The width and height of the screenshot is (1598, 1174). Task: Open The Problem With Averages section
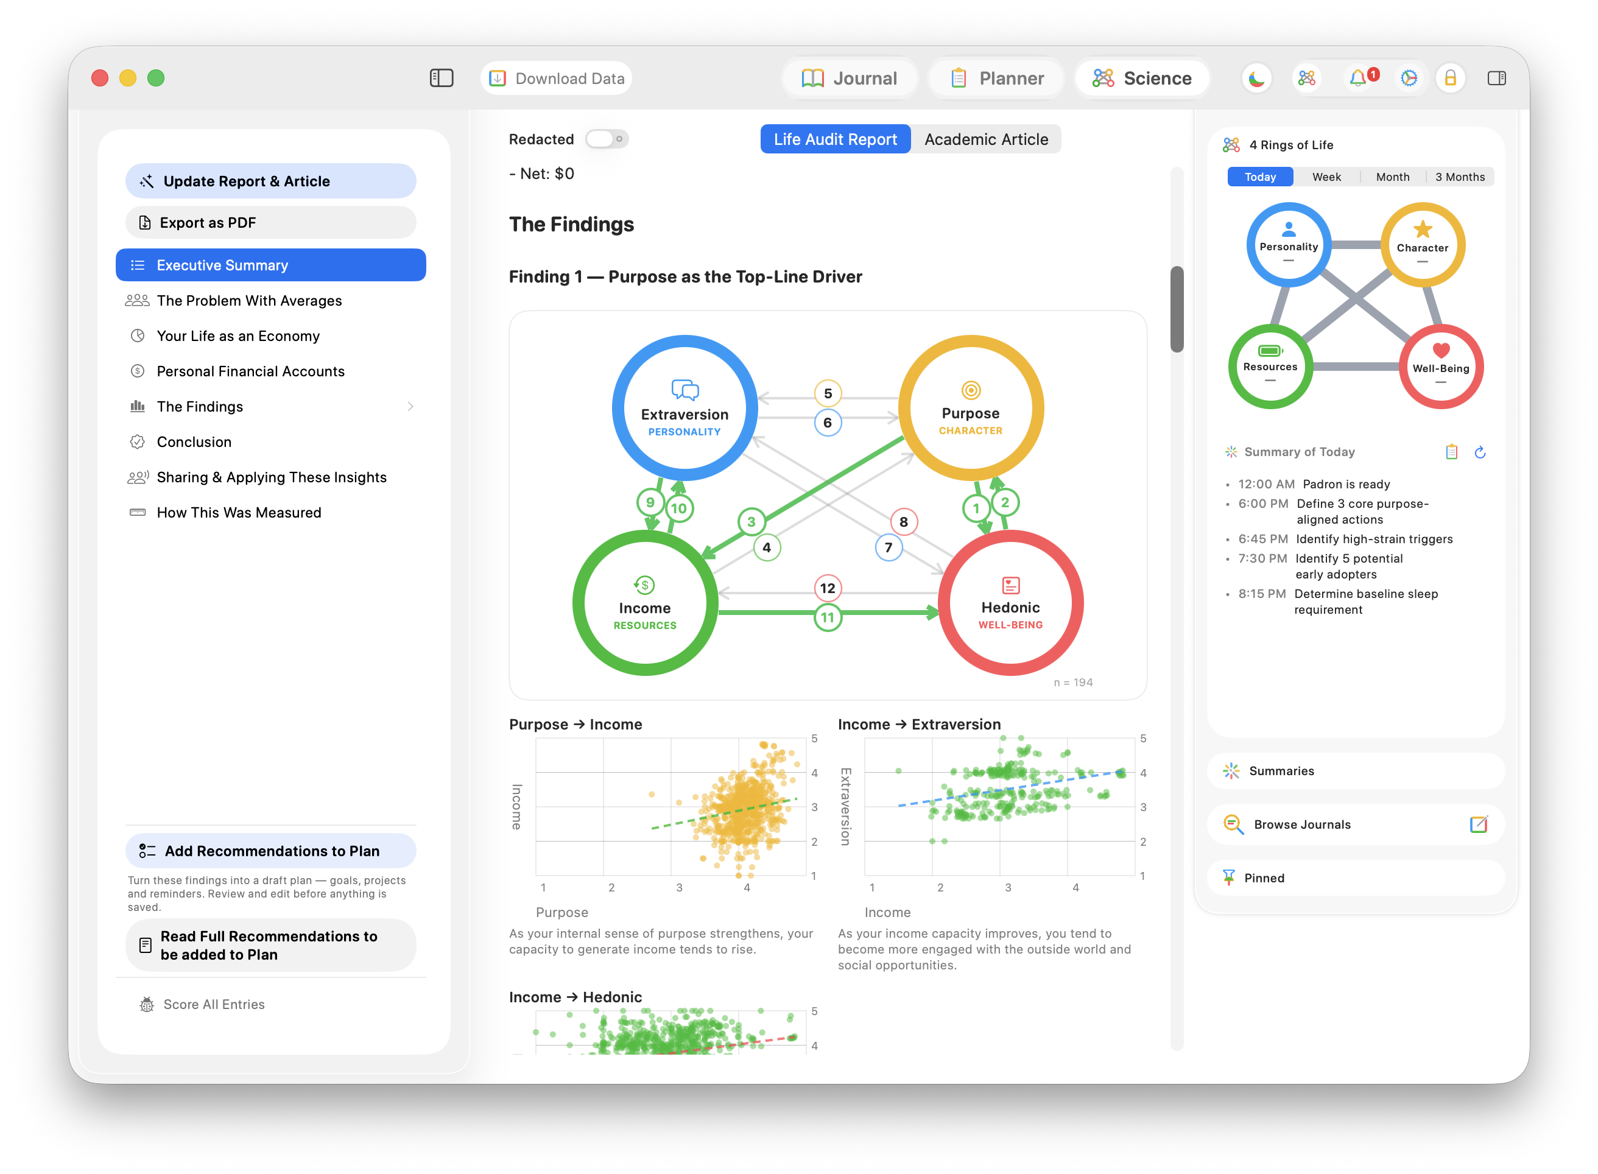click(x=271, y=301)
